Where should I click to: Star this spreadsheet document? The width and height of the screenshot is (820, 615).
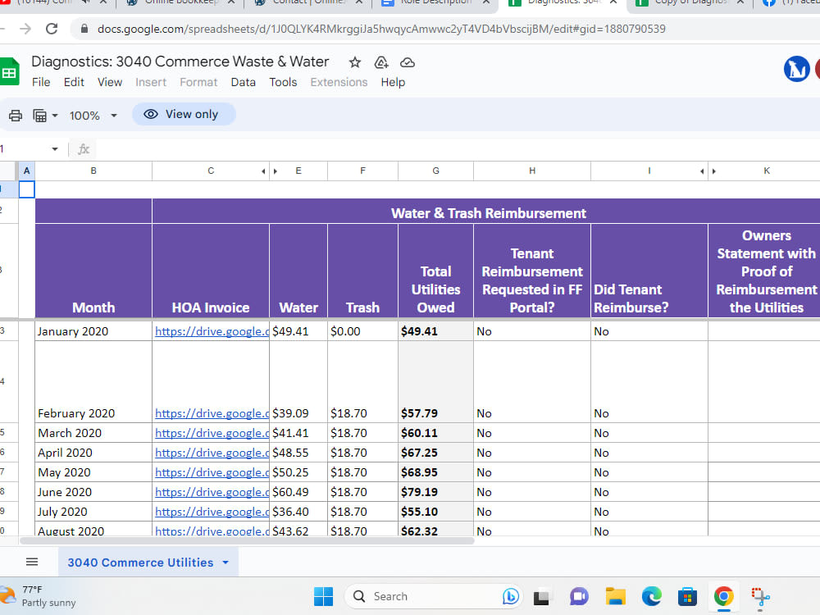(x=355, y=63)
